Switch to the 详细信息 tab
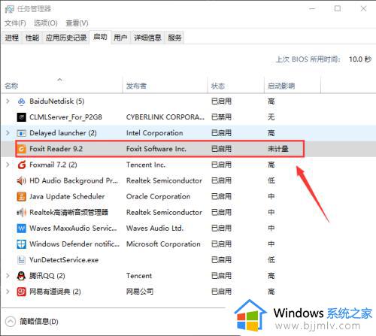This screenshot has height=336, width=376. (147, 38)
